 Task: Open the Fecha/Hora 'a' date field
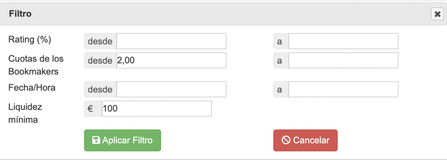[343, 89]
